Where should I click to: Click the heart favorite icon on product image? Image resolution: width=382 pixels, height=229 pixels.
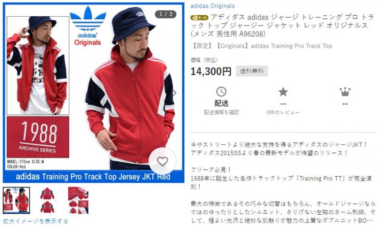(x=162, y=161)
